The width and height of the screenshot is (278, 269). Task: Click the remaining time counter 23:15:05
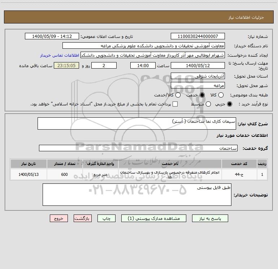click(66, 65)
